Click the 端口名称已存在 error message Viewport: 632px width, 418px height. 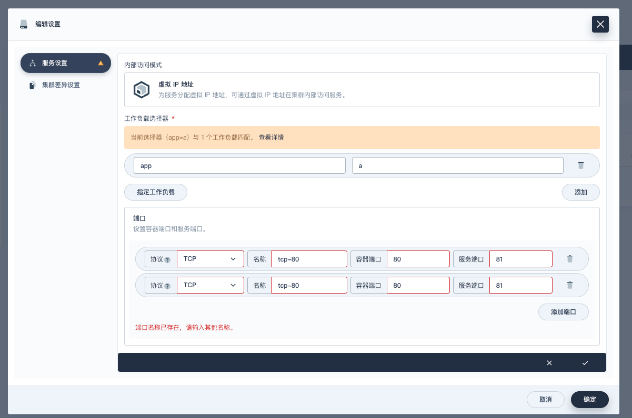185,328
